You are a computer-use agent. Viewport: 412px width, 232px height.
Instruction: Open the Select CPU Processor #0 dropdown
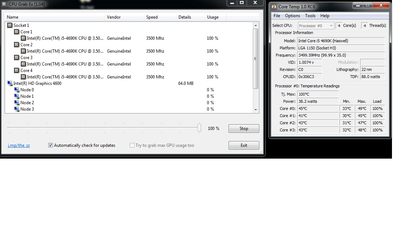[x=316, y=25]
